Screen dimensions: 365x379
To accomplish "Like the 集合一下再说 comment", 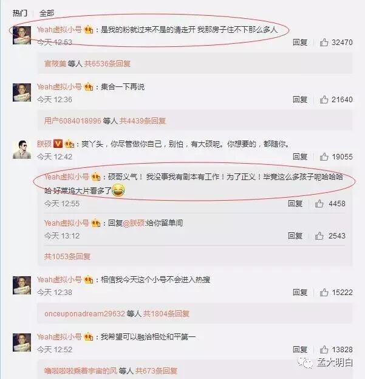I will 324,99.
